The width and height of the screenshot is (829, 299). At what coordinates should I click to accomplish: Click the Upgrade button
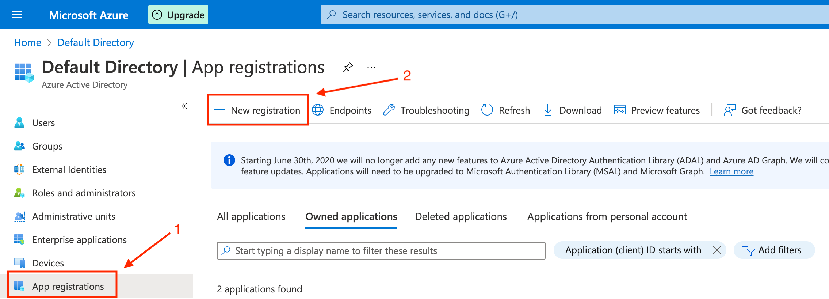178,15
